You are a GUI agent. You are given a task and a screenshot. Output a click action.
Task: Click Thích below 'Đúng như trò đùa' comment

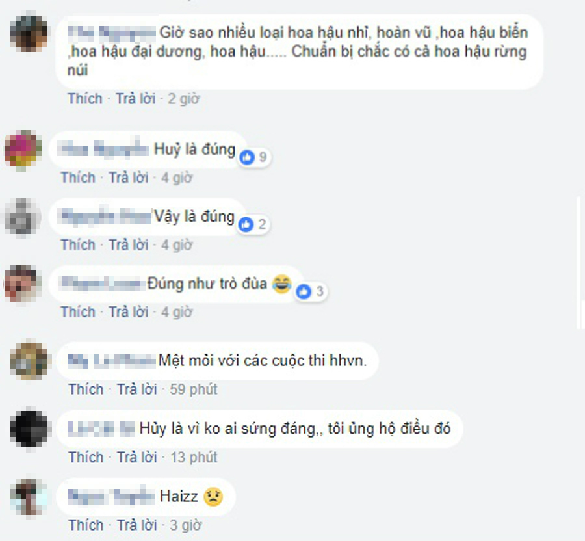tap(79, 312)
